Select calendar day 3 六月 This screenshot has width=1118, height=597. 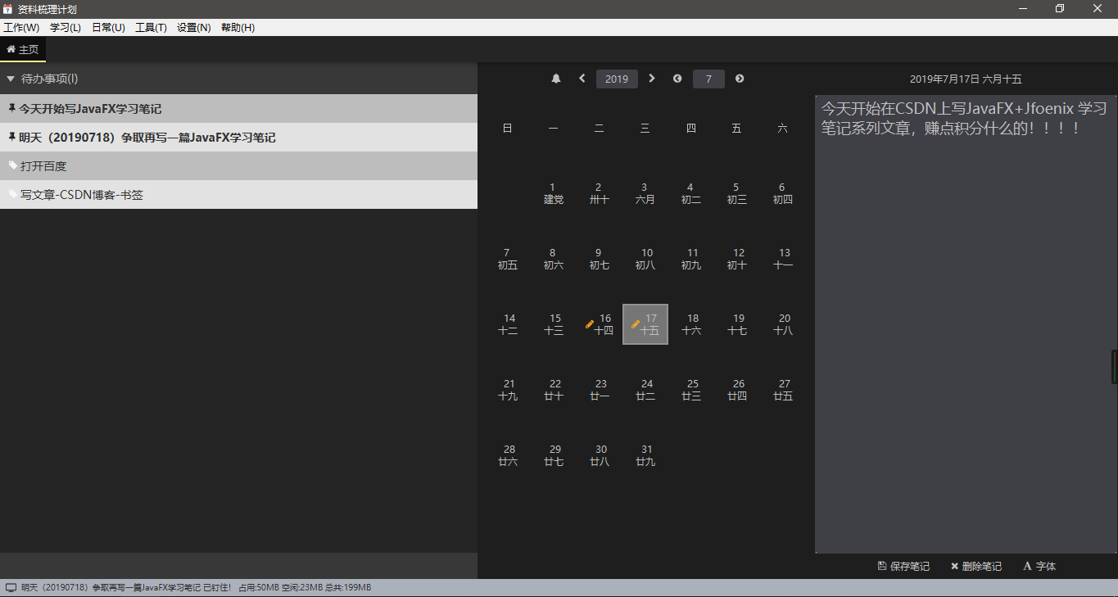(x=645, y=193)
